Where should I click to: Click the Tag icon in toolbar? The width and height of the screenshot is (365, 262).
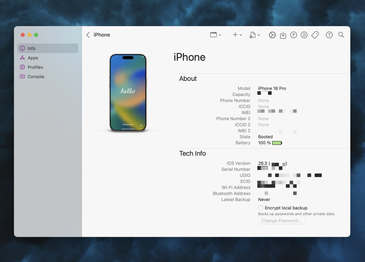(x=315, y=35)
